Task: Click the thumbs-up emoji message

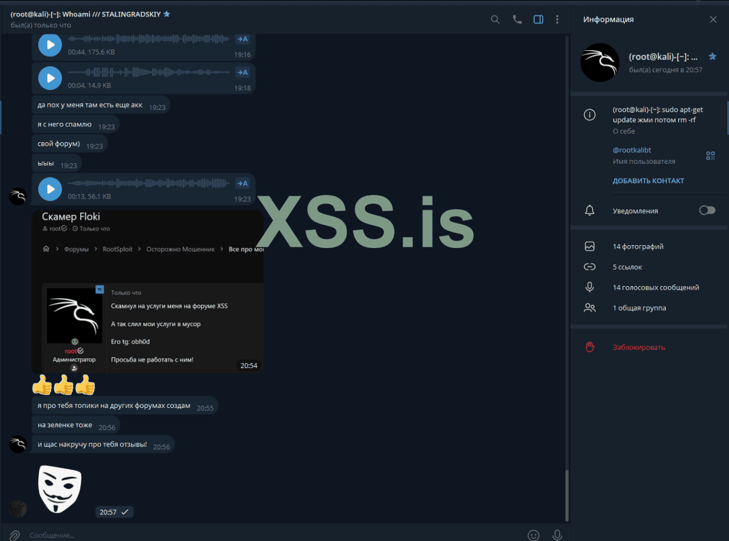Action: tap(63, 385)
